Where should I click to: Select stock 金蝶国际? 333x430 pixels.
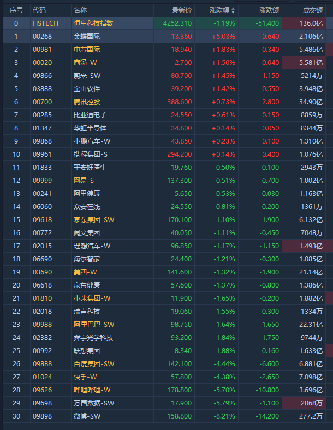(x=87, y=37)
